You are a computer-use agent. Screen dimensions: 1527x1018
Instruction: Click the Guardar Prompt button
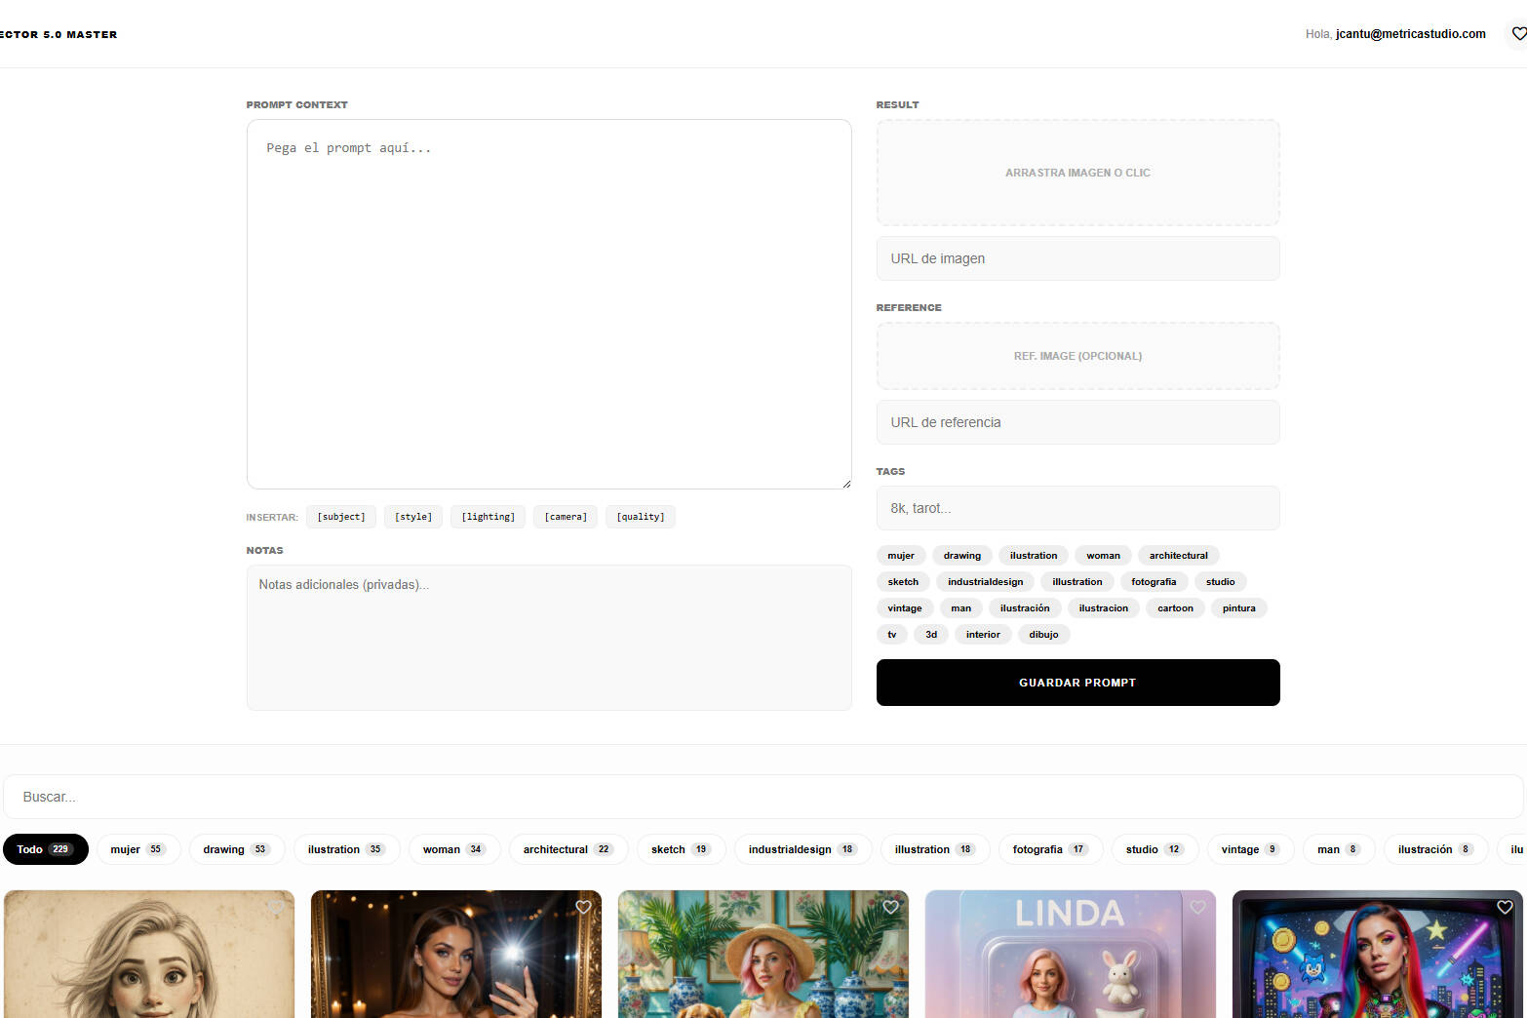(1077, 683)
